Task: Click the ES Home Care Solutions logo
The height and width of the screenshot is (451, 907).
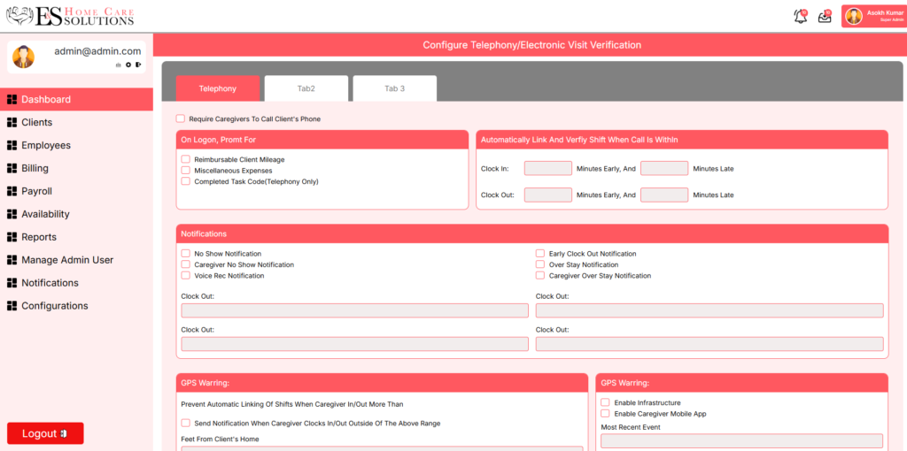Action: pyautogui.click(x=71, y=16)
